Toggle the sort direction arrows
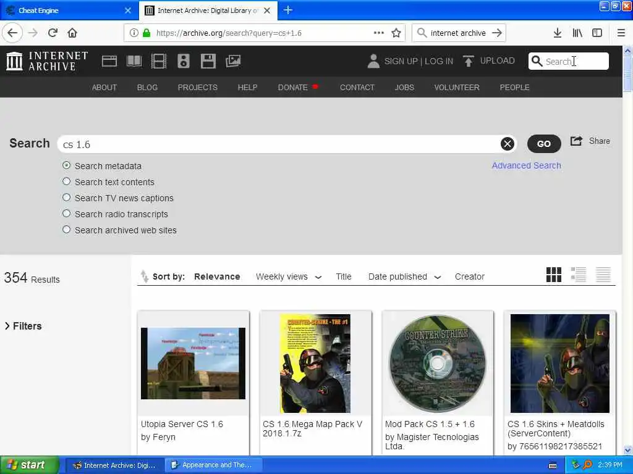The image size is (633, 474). (x=145, y=276)
